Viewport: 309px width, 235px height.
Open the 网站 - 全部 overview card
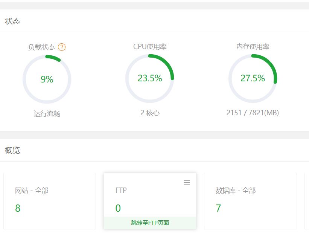coord(50,201)
